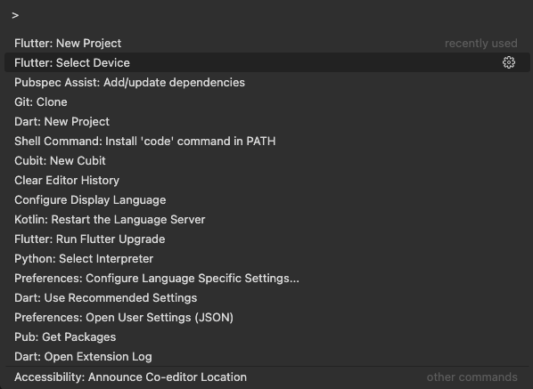
Task: Open Configure Language Specific Settings
Action: 267,279
